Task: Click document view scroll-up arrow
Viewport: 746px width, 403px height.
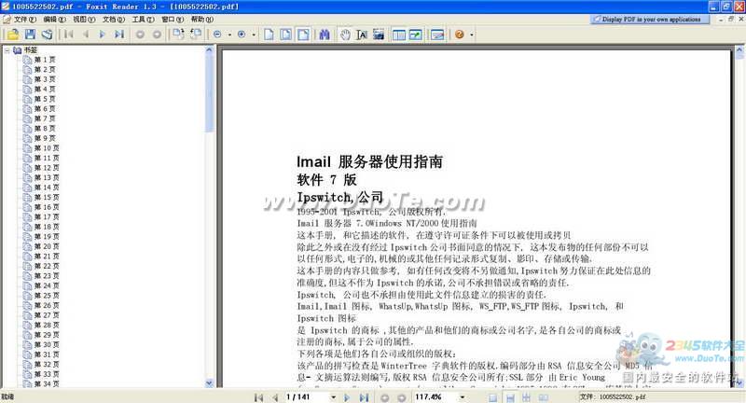Action: (x=739, y=49)
